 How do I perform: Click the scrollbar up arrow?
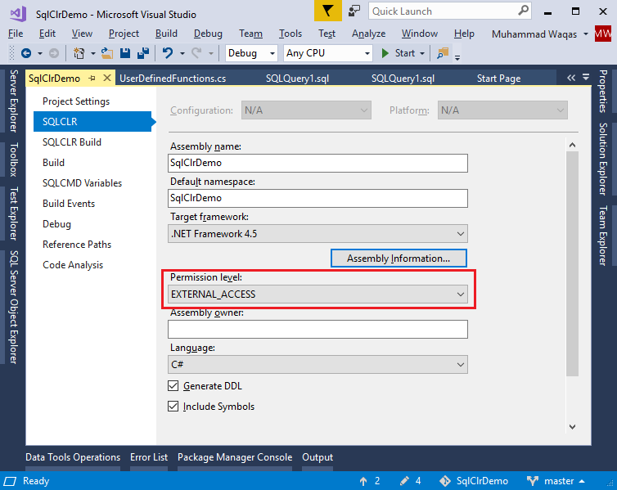pyautogui.click(x=573, y=145)
